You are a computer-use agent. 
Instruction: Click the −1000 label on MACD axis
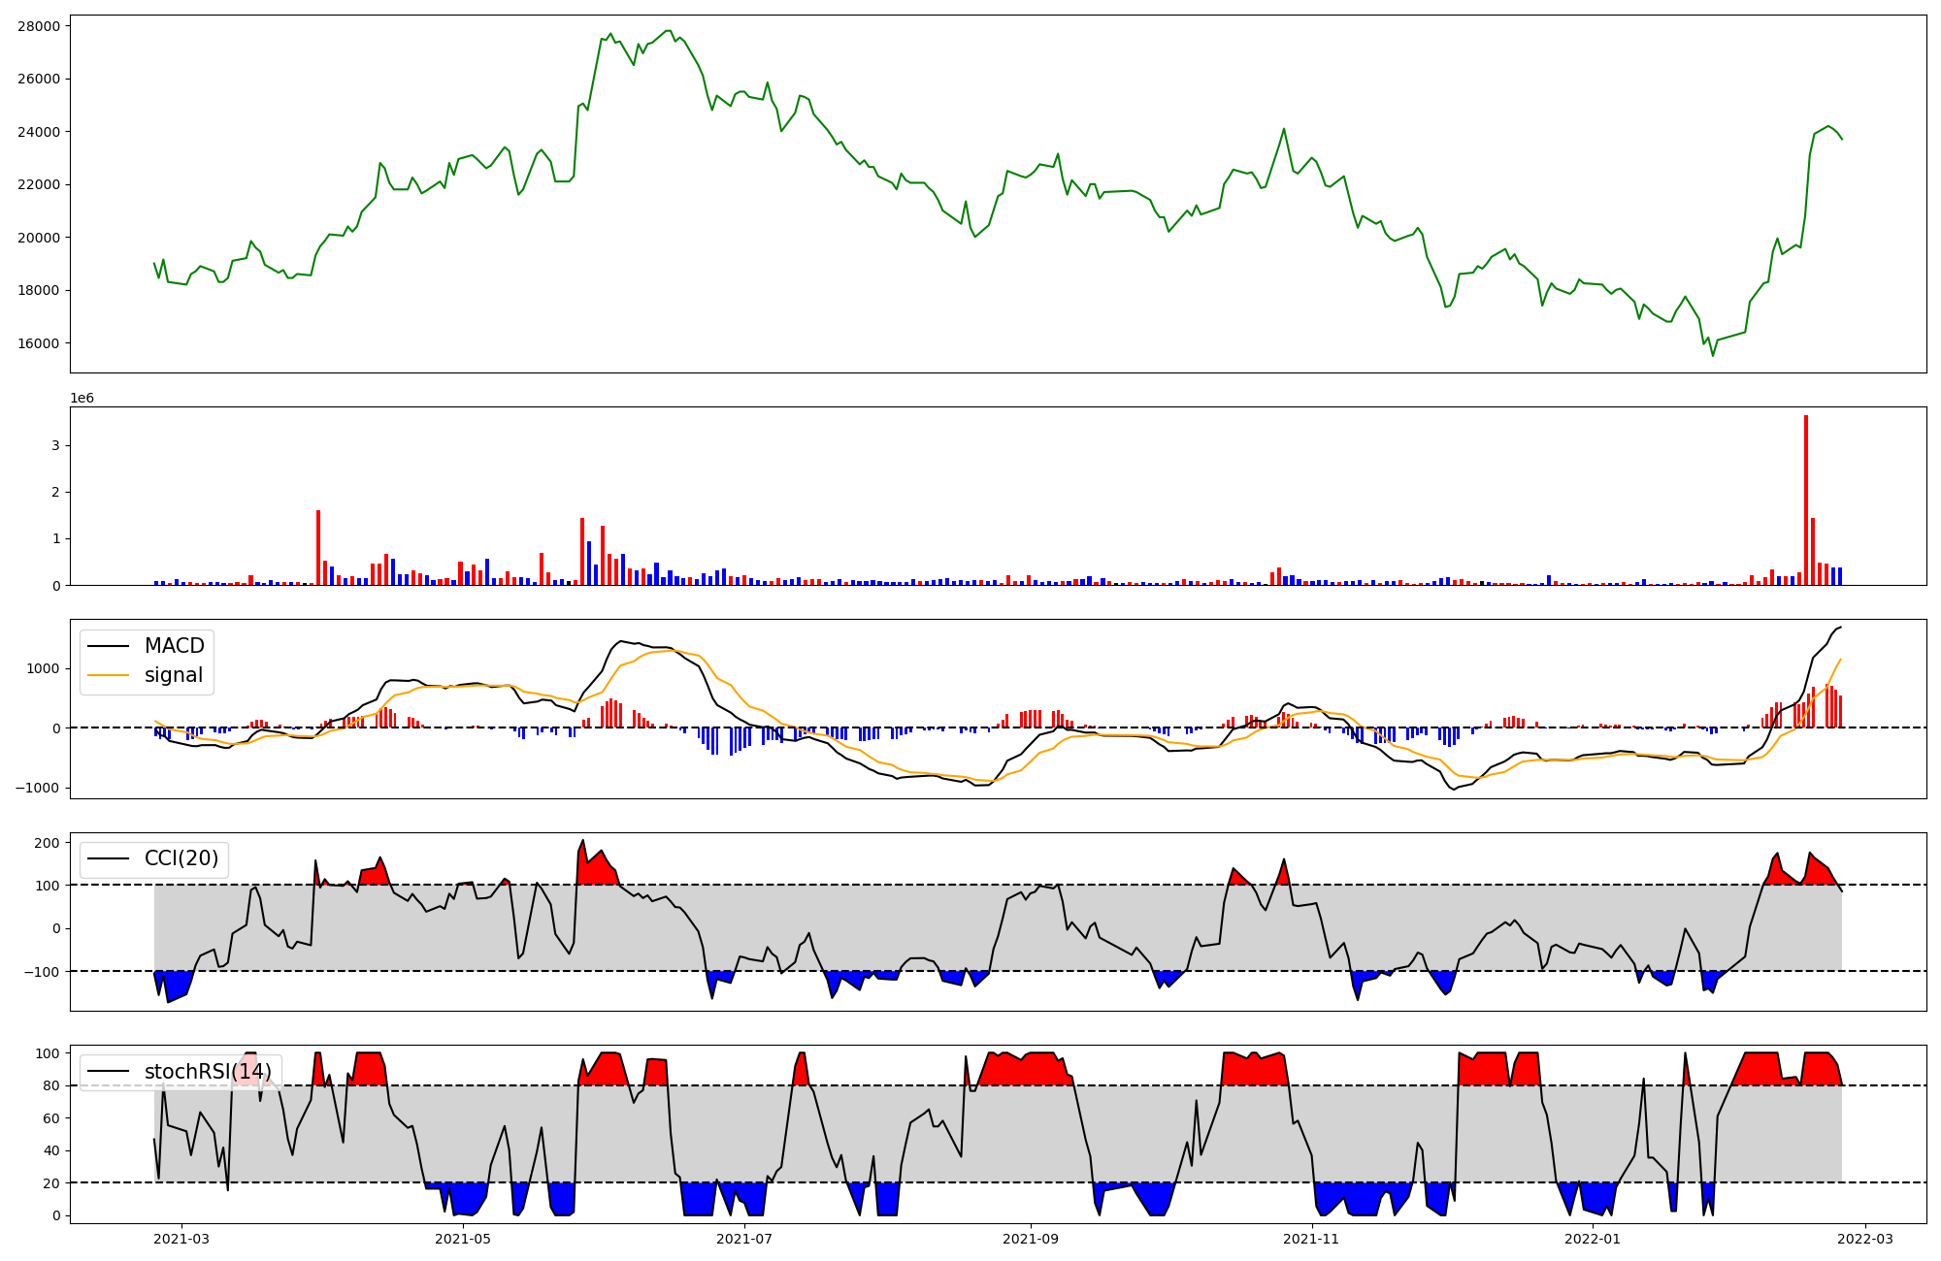37,788
